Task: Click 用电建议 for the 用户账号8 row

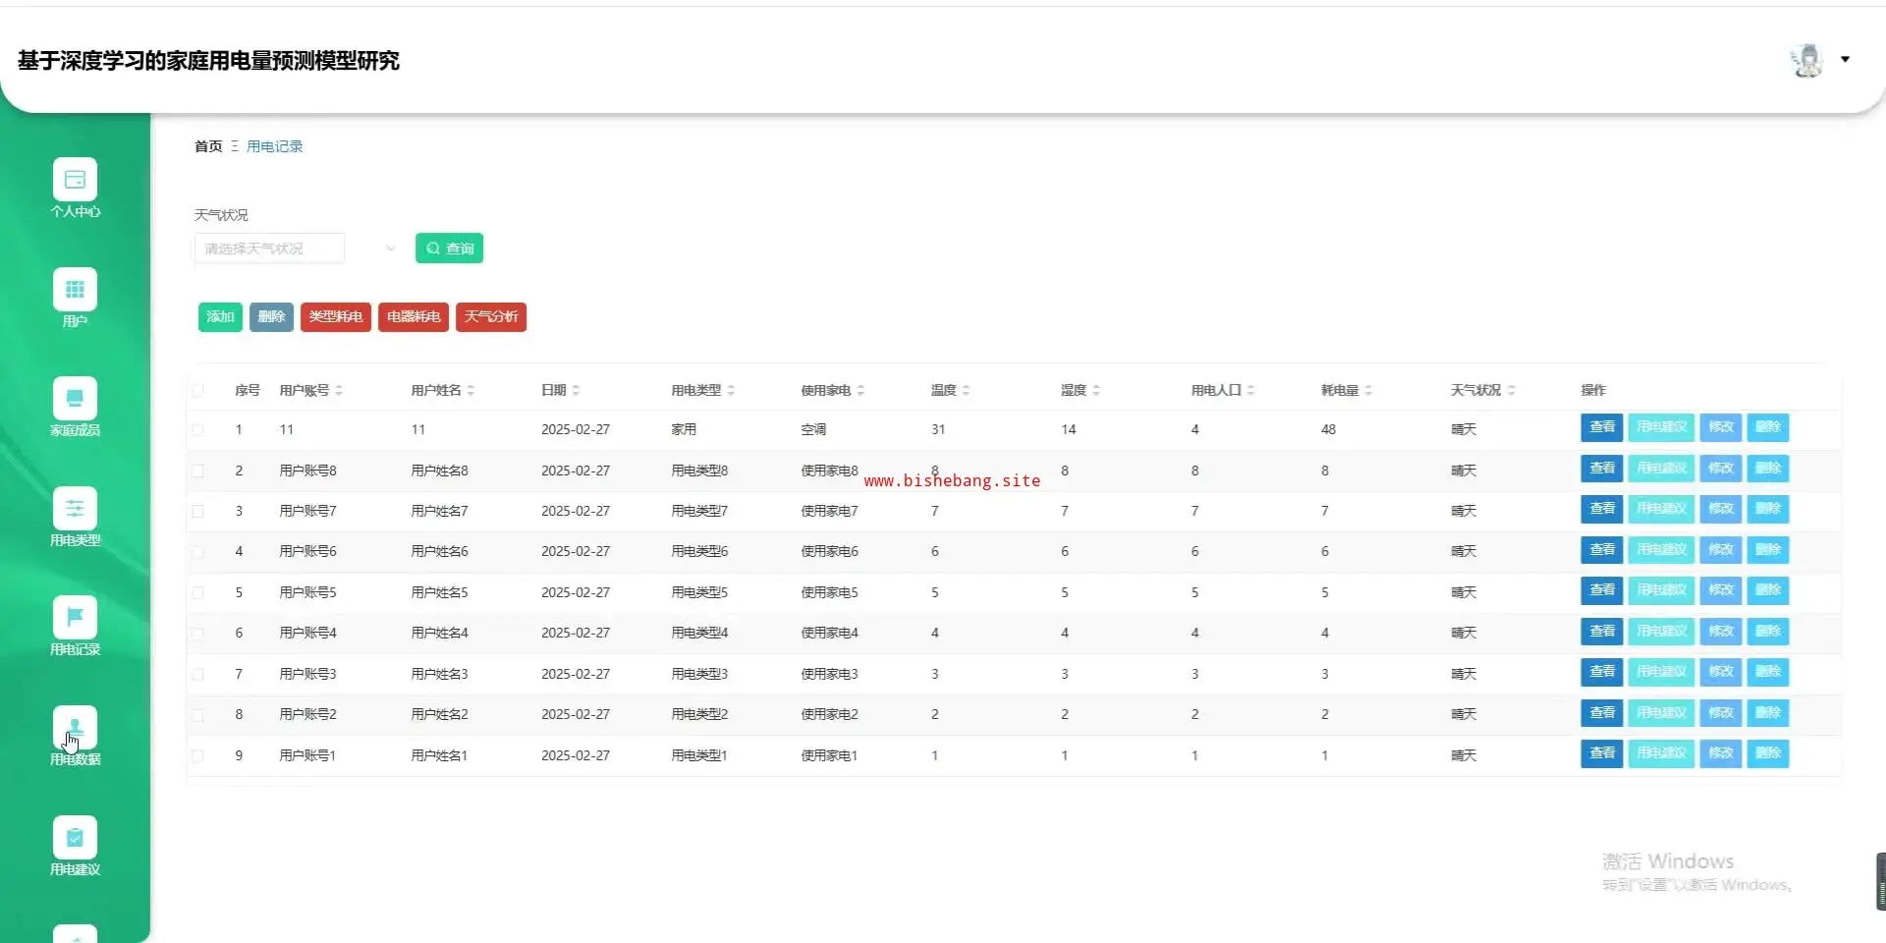Action: 1662,469
